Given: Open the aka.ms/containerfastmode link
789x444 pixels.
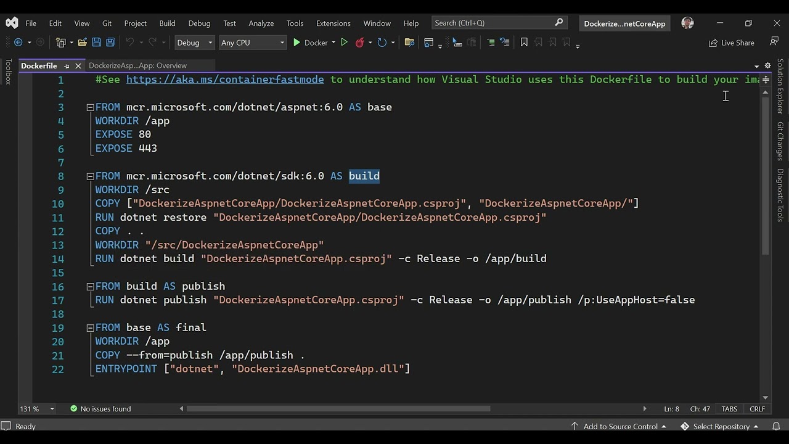Looking at the screenshot, I should pos(225,80).
